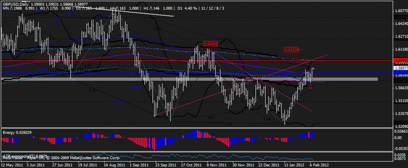Click the 10 Aug 2011 date label

point(114,165)
